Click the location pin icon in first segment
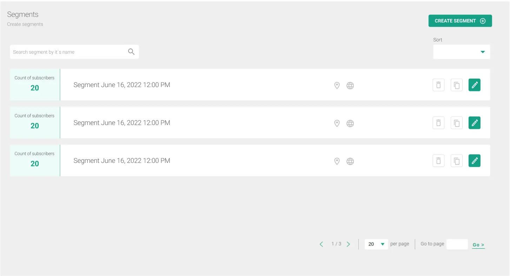This screenshot has height=276, width=510. coord(337,85)
